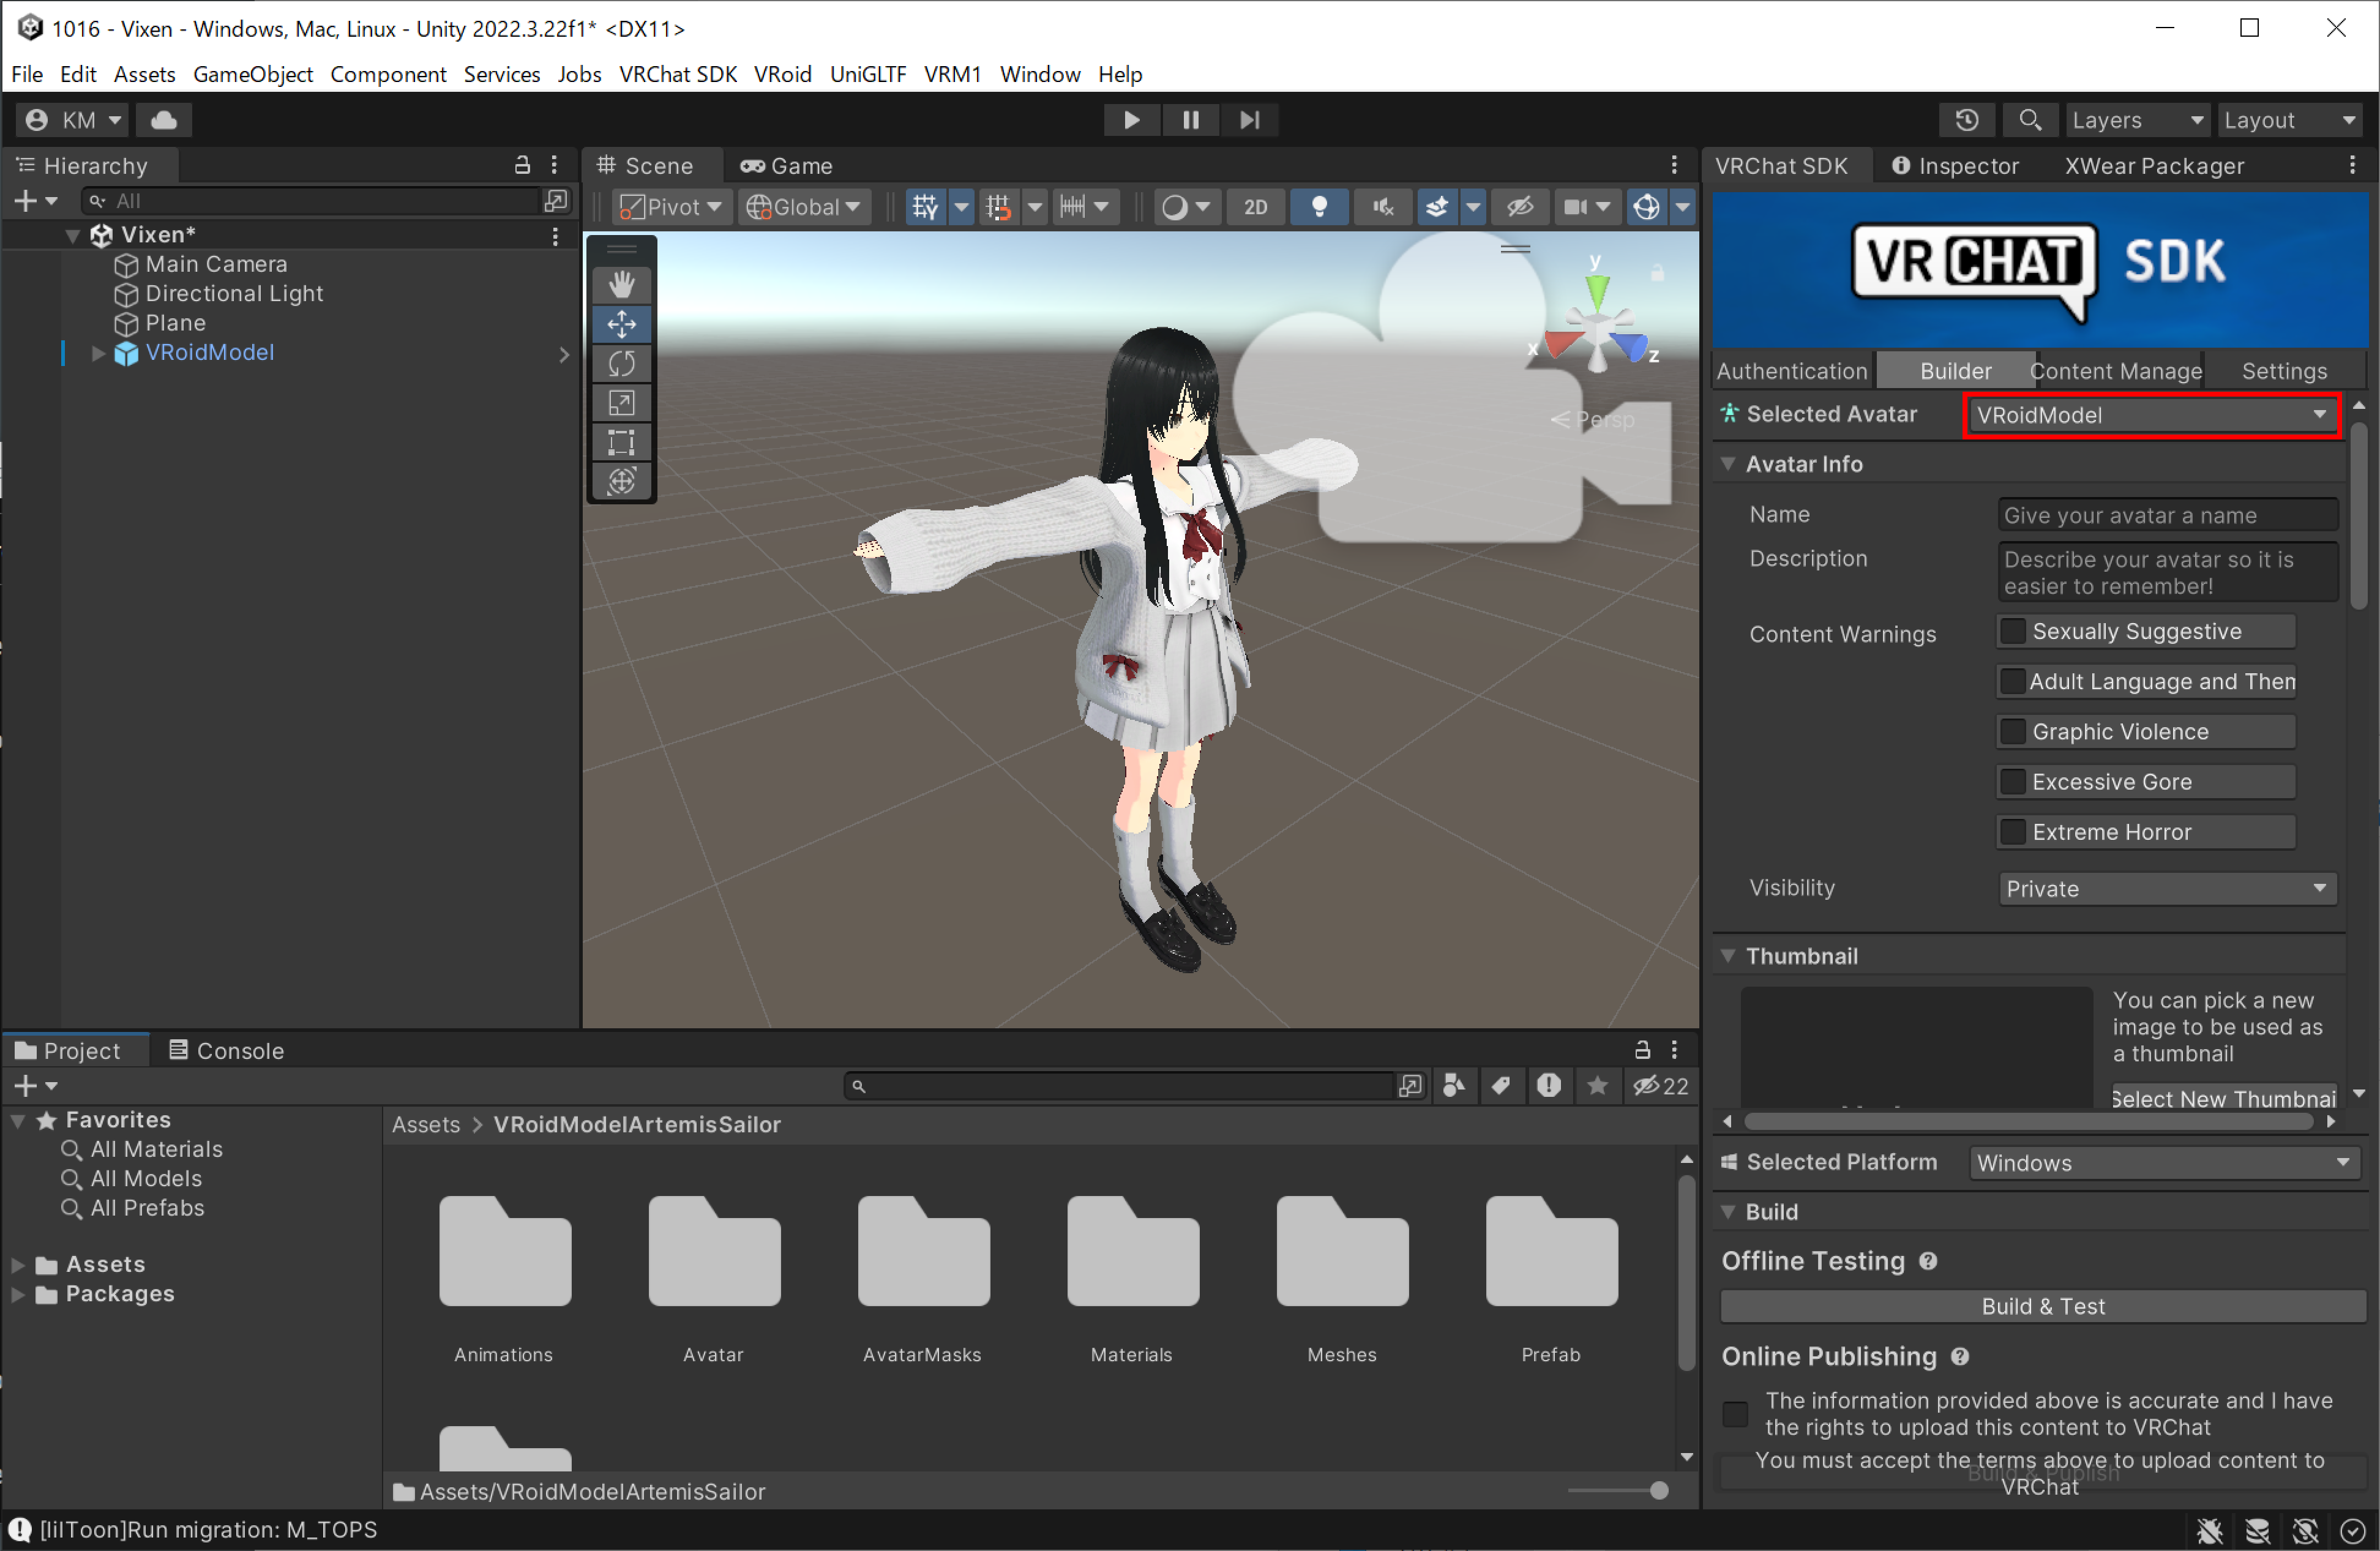Screen dimensions: 2380x1551
Task: Toggle scene visibility hidden-objects icon
Action: tap(1520, 207)
